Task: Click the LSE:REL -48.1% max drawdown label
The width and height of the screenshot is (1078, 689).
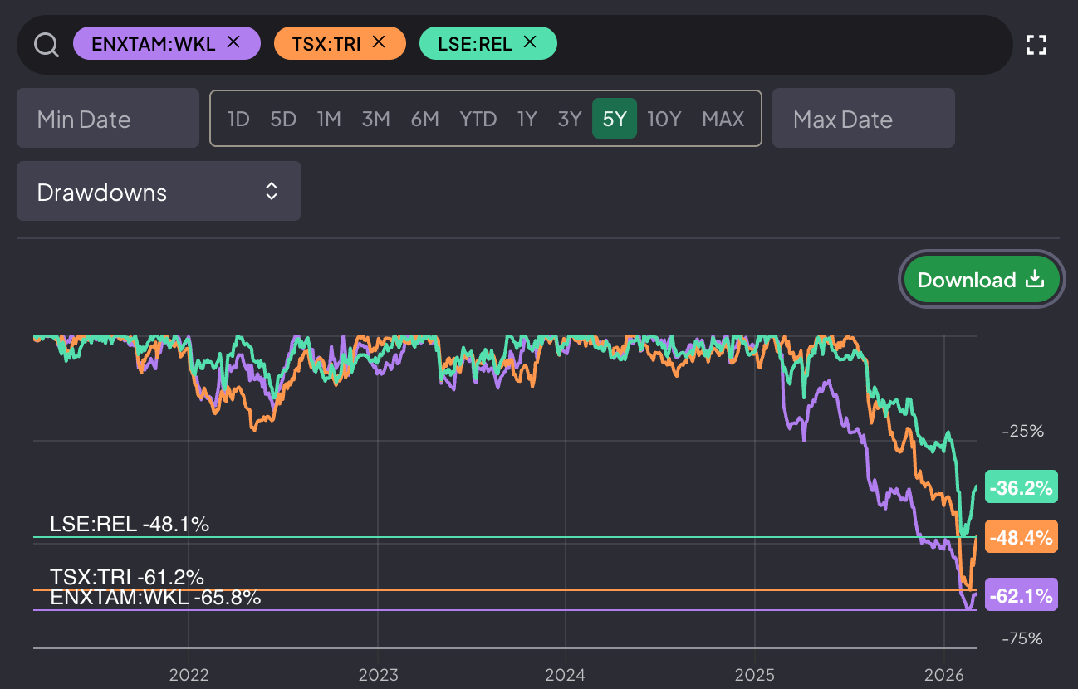Action: coord(130,524)
